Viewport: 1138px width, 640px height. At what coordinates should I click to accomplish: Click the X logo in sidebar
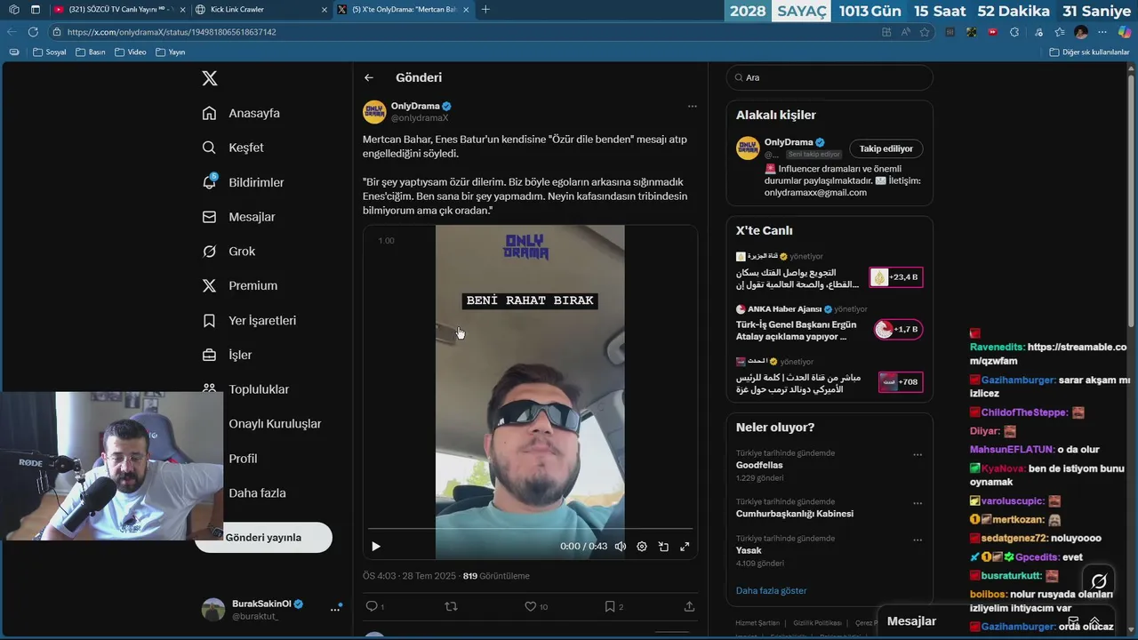coord(210,78)
